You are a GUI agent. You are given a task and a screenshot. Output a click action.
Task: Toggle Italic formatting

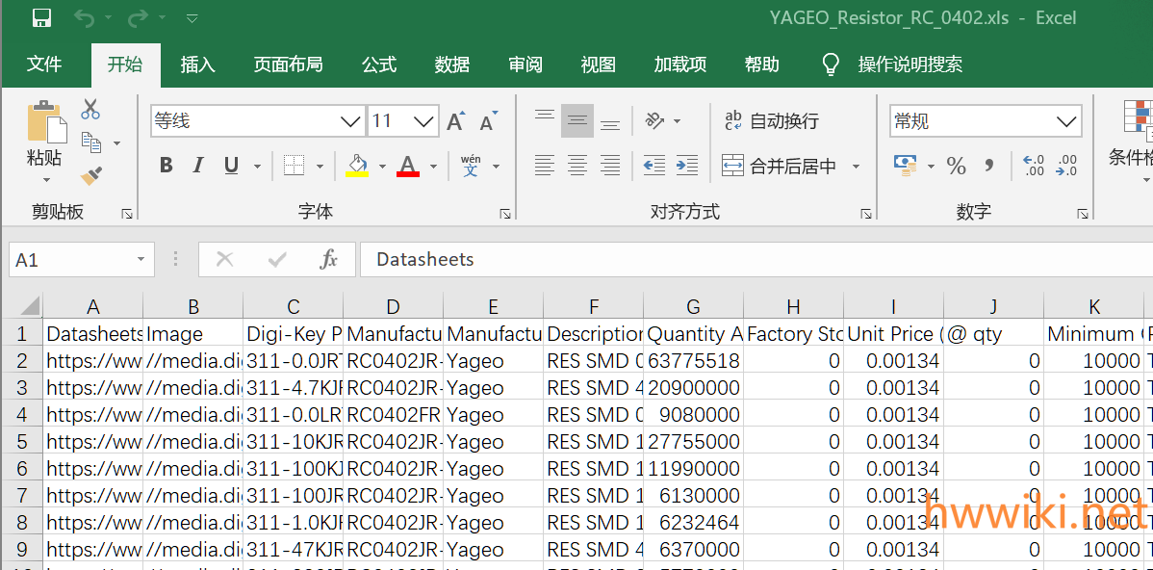coord(198,166)
